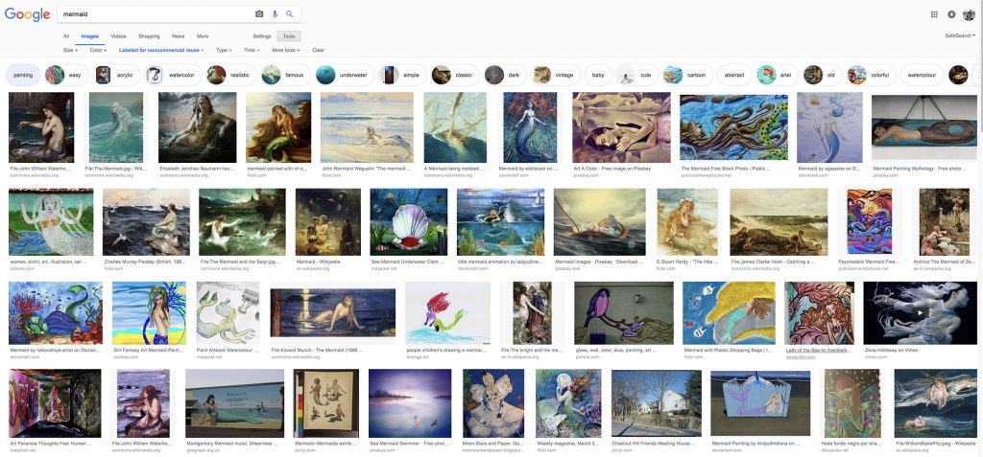
Task: Switch to the All results tab
Action: click(x=66, y=36)
